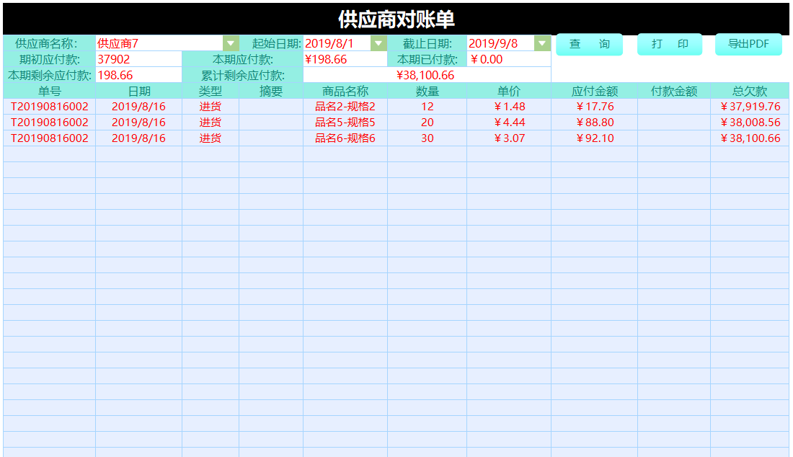Select the 品名2-规格2 product cell
Image resolution: width=793 pixels, height=457 pixels.
(x=345, y=106)
